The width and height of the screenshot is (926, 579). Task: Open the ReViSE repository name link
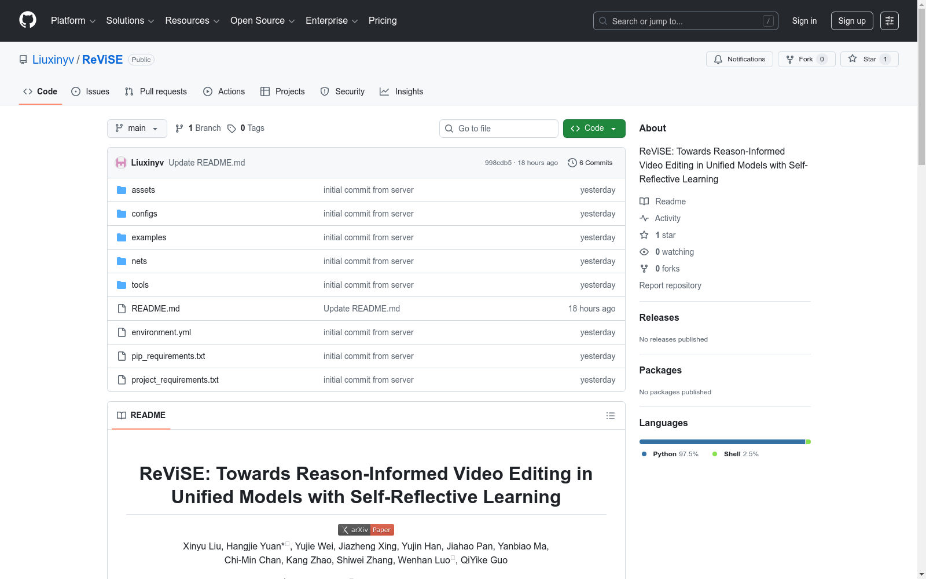click(x=102, y=60)
